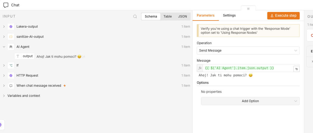Collapse the AI Agent node
The width and height of the screenshot is (313, 133).
4,47
